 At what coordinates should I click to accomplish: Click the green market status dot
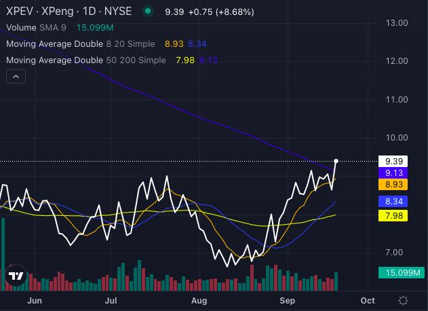click(148, 12)
